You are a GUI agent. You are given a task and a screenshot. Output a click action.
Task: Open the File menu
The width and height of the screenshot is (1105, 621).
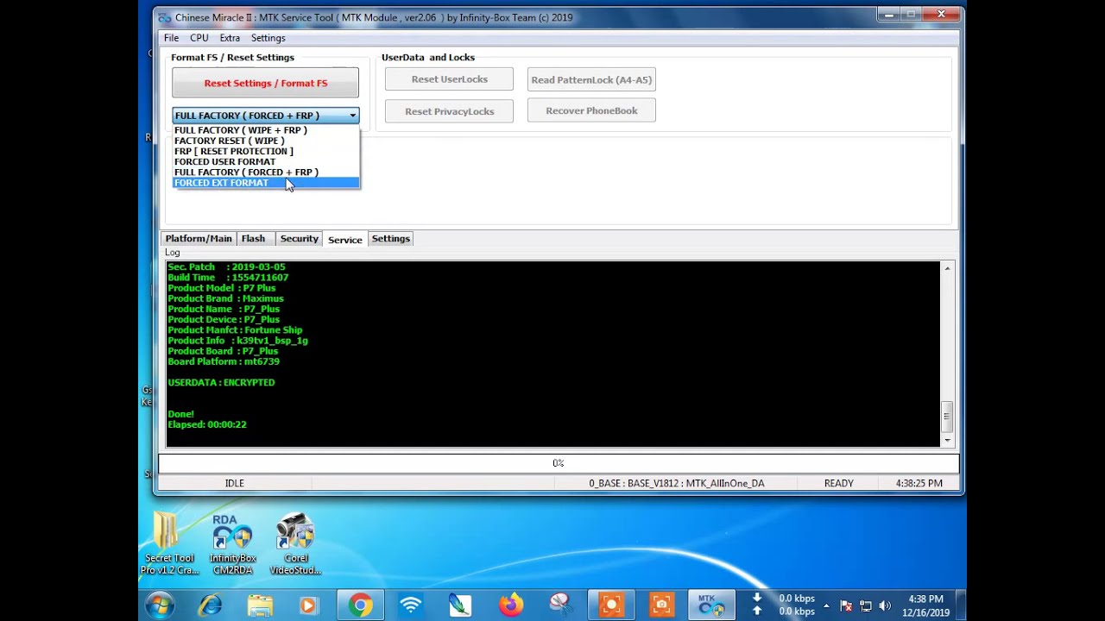point(171,38)
